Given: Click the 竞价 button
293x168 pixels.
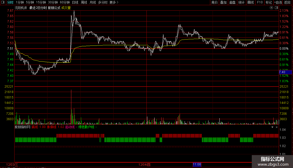Looking at the screenshot, I should pos(214,2).
